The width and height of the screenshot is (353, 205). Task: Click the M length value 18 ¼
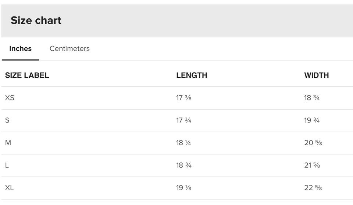[x=183, y=143]
